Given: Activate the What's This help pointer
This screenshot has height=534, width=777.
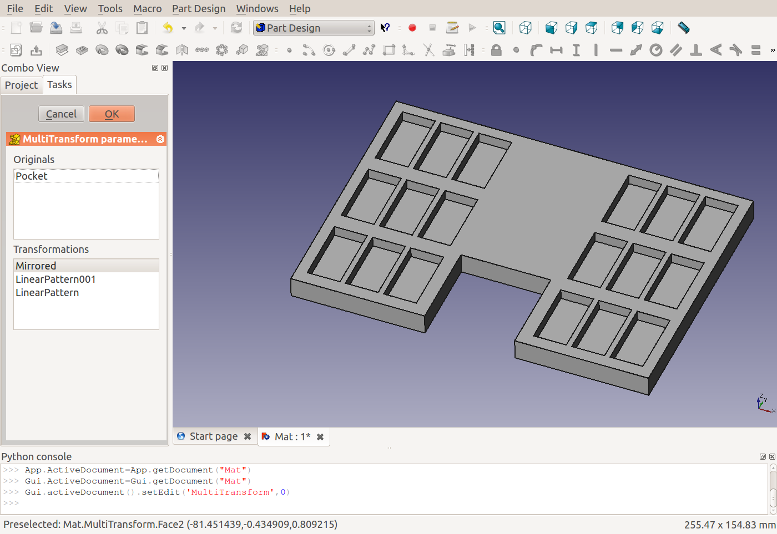Looking at the screenshot, I should click(x=385, y=28).
